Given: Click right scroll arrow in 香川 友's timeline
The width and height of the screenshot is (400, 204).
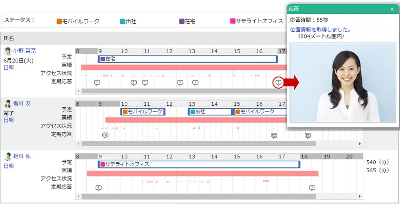Looking at the screenshot, I should tap(360, 144).
